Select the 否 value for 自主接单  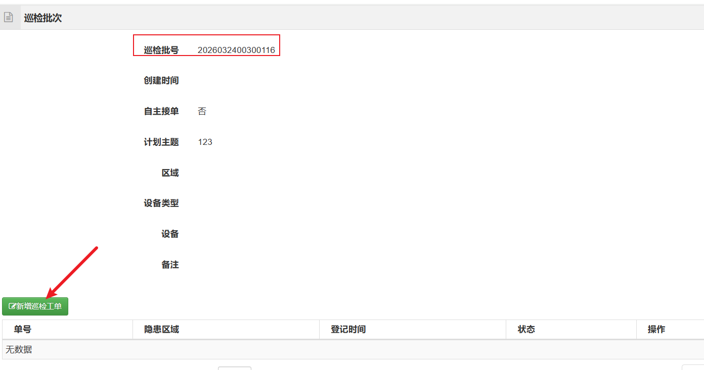202,112
